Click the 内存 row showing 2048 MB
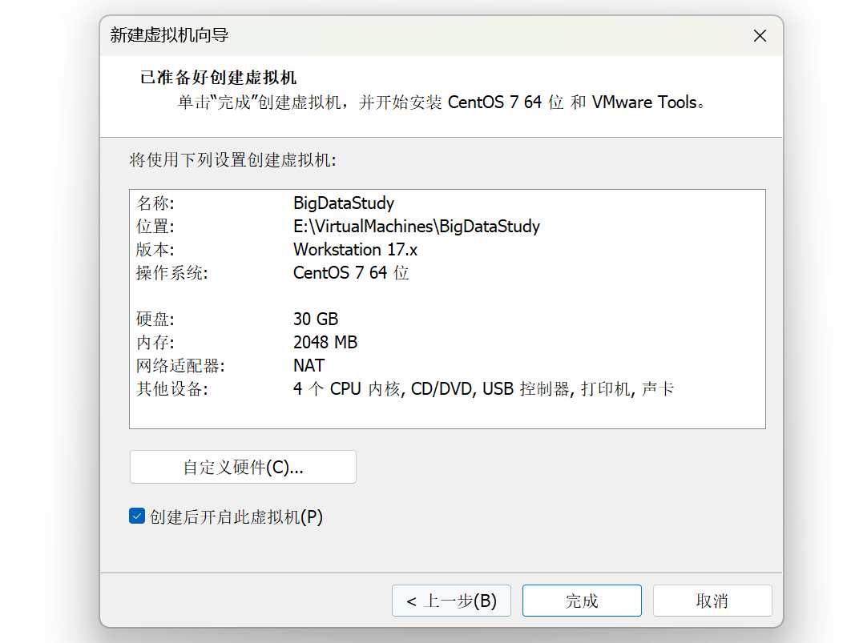The image size is (851, 643). coord(325,342)
